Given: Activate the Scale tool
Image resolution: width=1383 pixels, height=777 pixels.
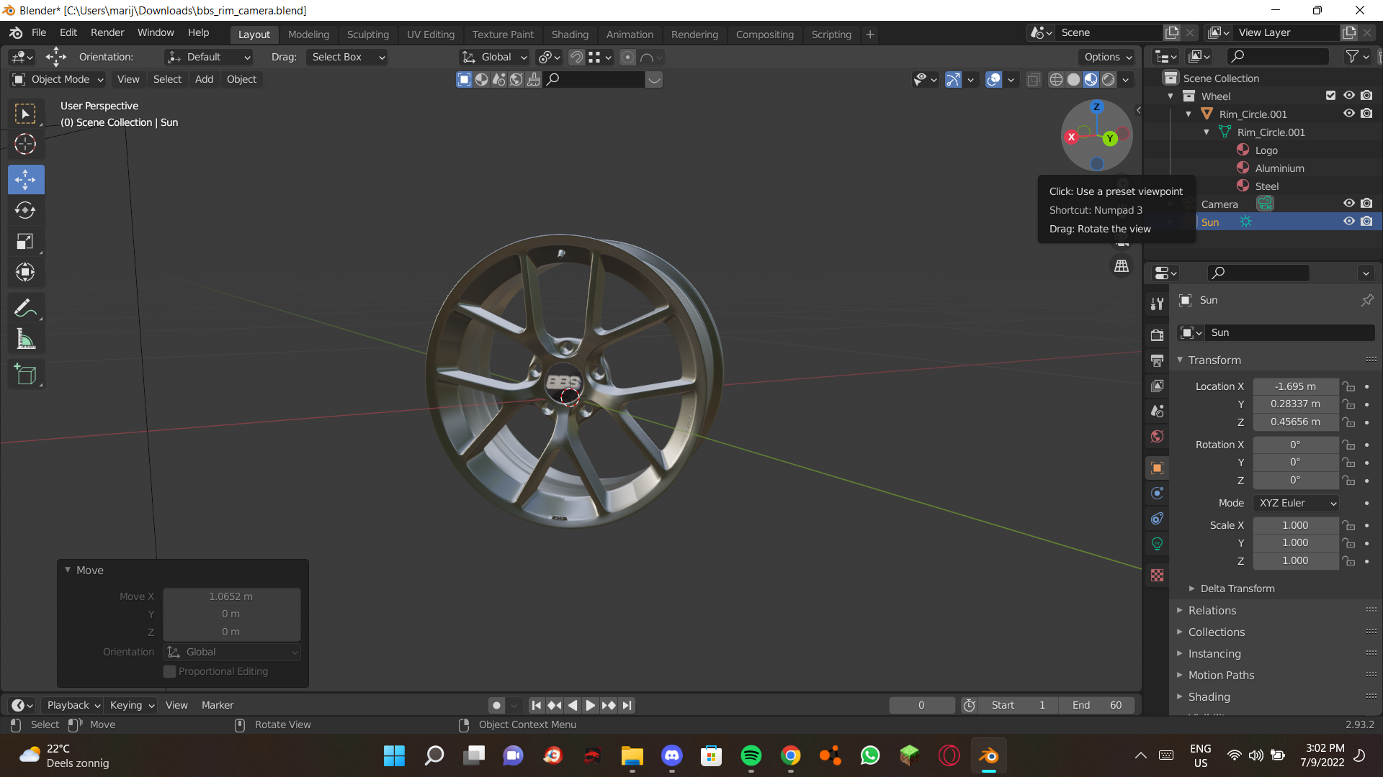Looking at the screenshot, I should (26, 241).
